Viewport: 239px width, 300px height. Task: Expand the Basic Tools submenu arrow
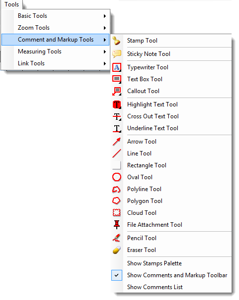pyautogui.click(x=105, y=16)
